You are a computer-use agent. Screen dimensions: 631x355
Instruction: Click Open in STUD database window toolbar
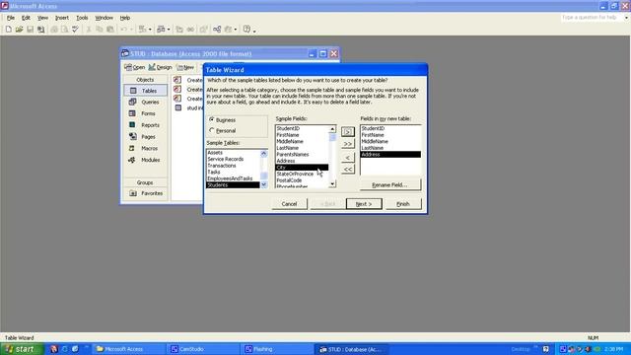pos(134,67)
